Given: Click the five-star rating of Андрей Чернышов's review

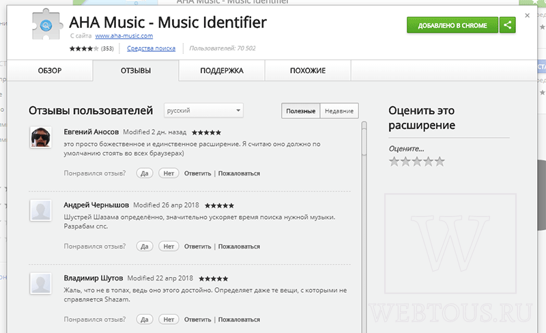Looking at the screenshot, I should tap(219, 205).
